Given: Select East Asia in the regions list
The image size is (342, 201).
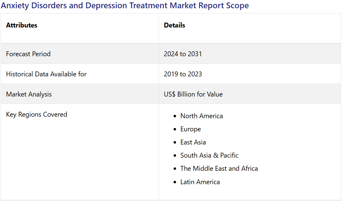Looking at the screenshot, I should click(193, 142).
